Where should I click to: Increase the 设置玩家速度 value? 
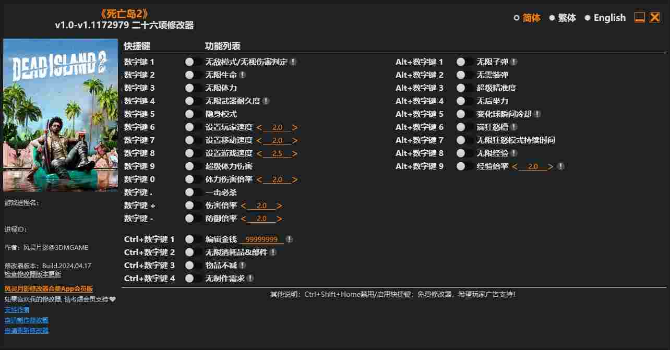(295, 127)
